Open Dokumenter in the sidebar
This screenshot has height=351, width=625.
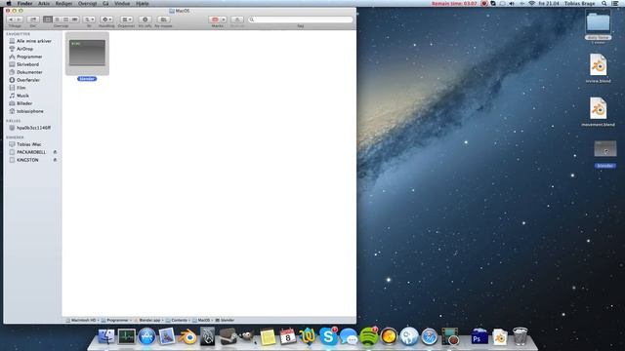point(29,72)
